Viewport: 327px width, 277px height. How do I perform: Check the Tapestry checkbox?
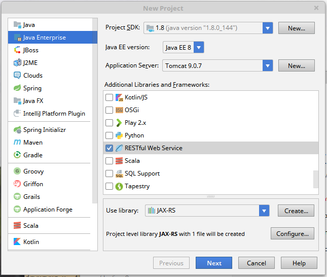click(x=110, y=186)
